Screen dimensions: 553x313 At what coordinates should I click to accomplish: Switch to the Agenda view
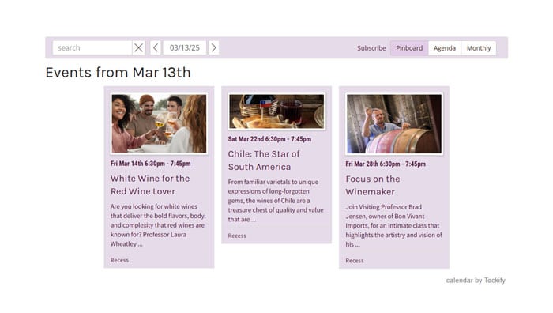tap(444, 48)
